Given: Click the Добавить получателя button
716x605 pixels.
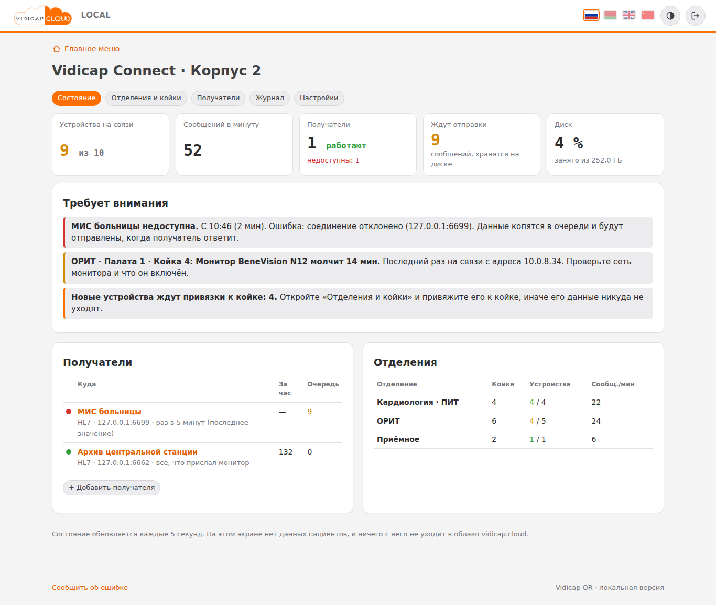Looking at the screenshot, I should pyautogui.click(x=112, y=488).
